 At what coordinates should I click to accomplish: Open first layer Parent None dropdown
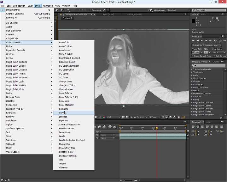pos(107,135)
